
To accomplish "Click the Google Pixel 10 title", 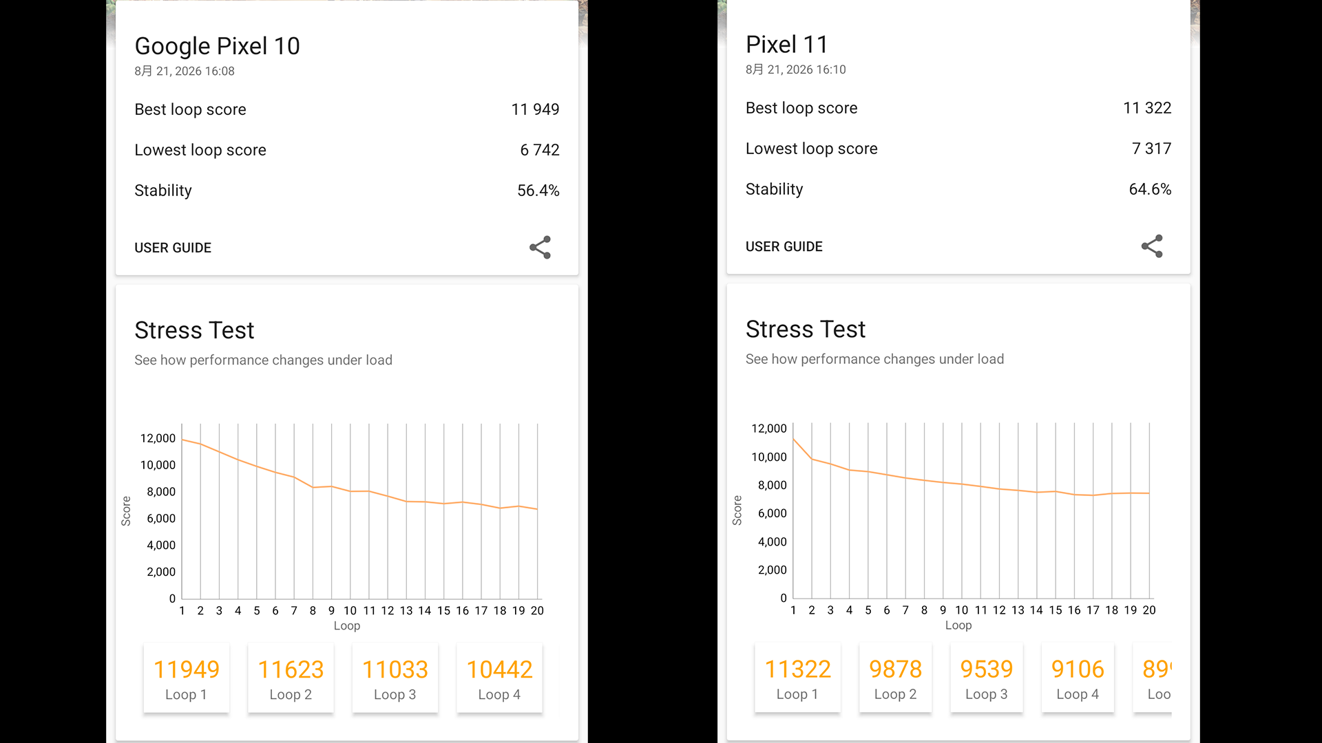I will [x=217, y=46].
